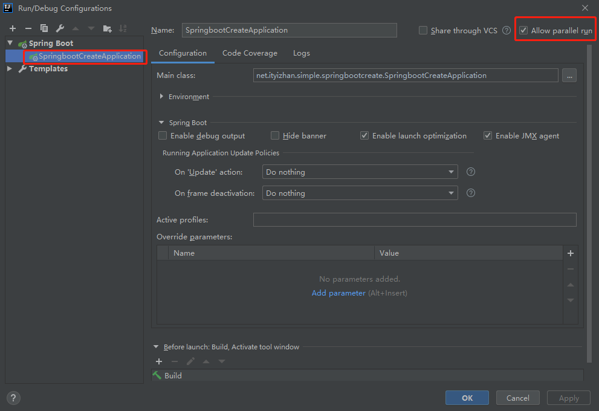
Task: Toggle Allow parallel run checkbox
Action: click(x=523, y=30)
